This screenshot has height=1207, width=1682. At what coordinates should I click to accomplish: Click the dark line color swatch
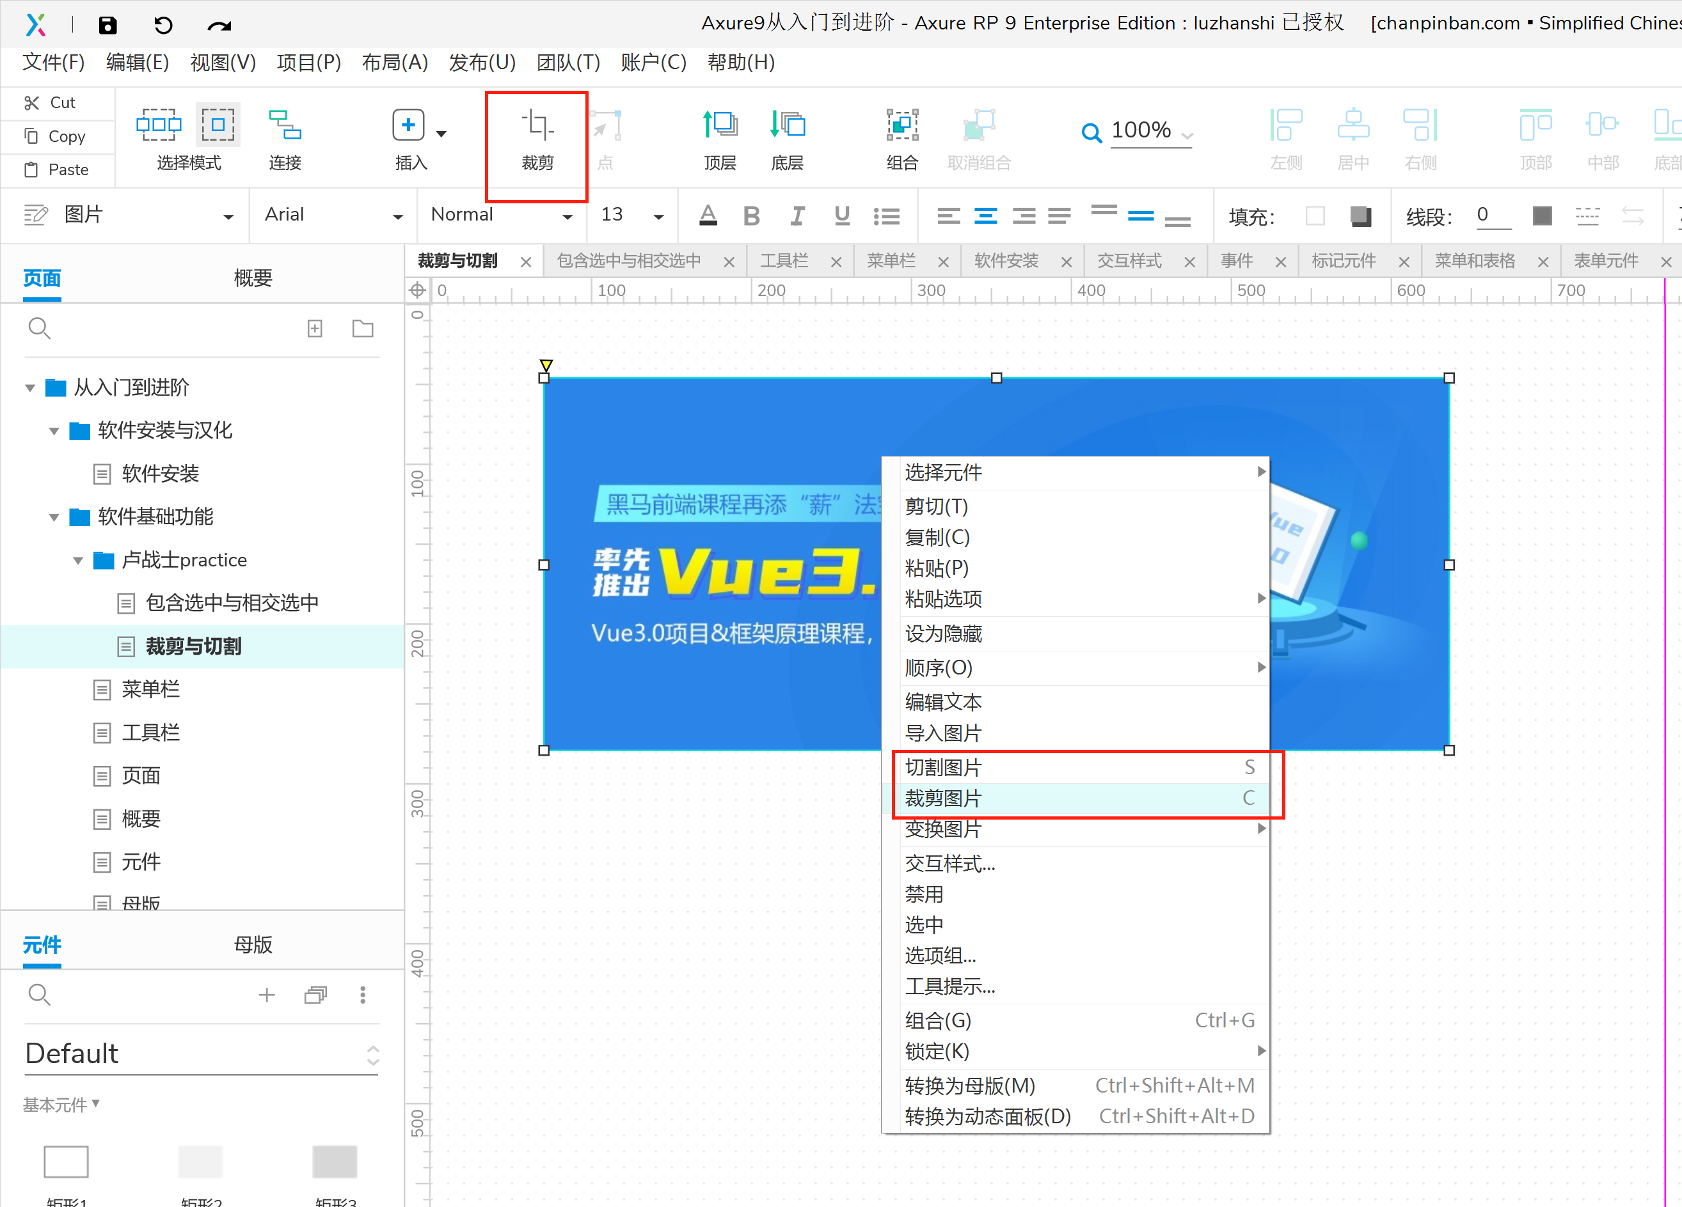[1542, 215]
